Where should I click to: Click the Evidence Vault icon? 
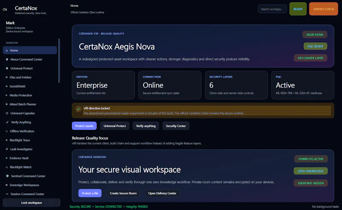(x=6, y=158)
